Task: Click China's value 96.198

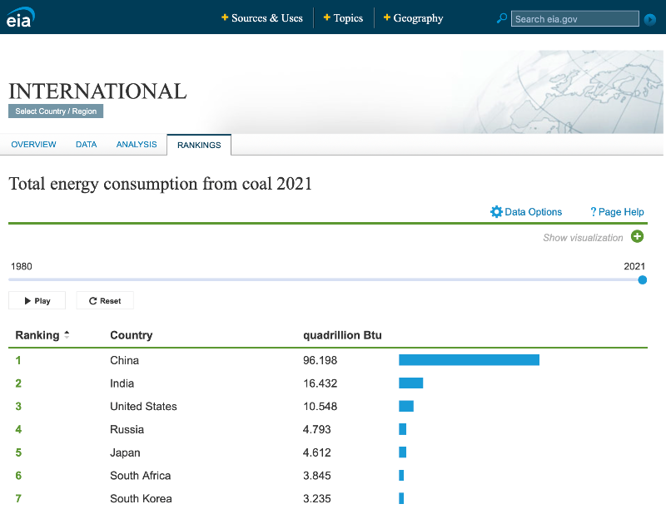Action: click(x=320, y=360)
